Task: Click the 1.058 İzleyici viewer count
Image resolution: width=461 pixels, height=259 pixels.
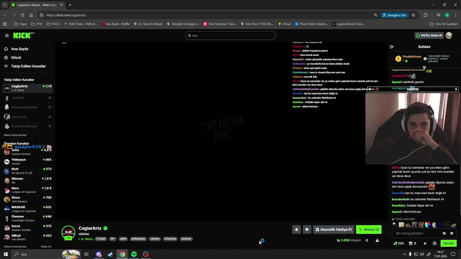Action: pos(349,240)
